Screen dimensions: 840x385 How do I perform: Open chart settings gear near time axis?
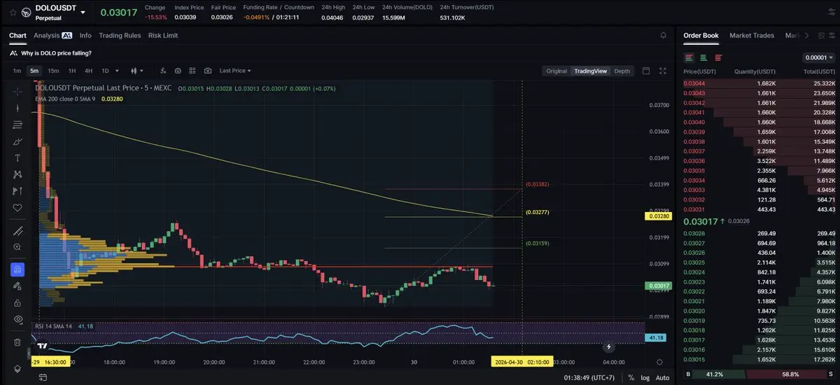click(x=659, y=362)
